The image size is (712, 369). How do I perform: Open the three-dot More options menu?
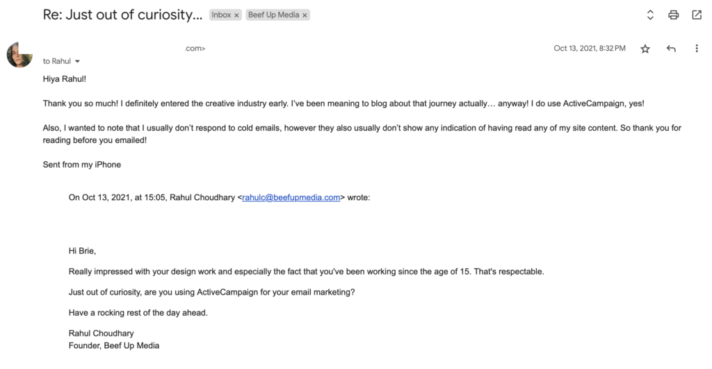[697, 49]
